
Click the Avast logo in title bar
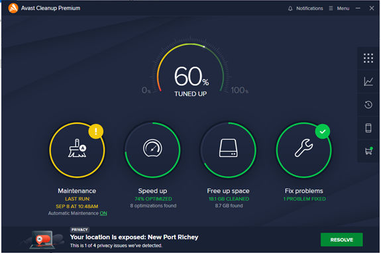(13, 8)
